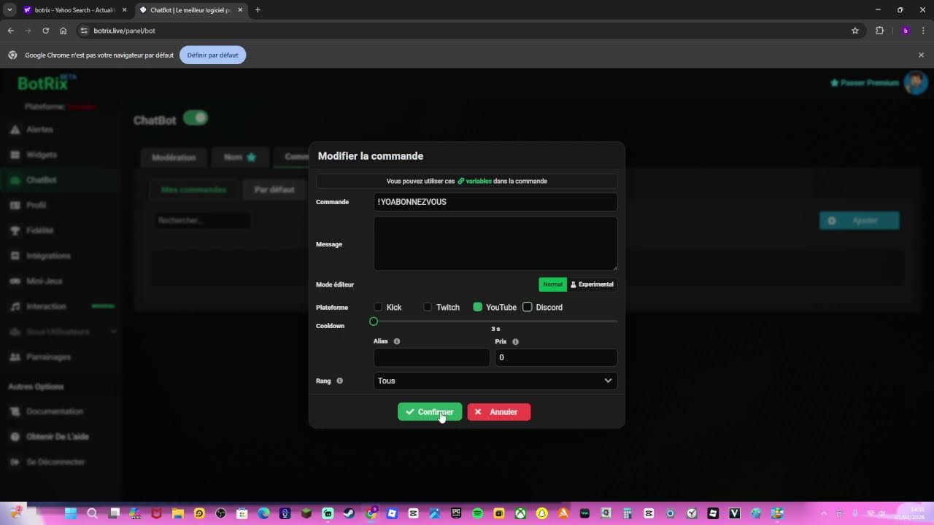Screen dimensions: 934x525
Task: Confirm the command with Confirmer
Action: tap(430, 412)
